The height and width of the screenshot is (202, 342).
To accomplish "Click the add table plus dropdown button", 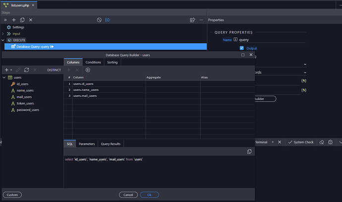I will point(8,70).
